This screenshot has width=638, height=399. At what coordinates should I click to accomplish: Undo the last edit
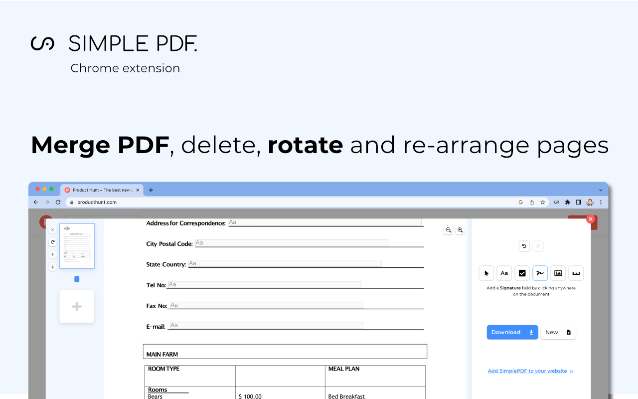524,246
